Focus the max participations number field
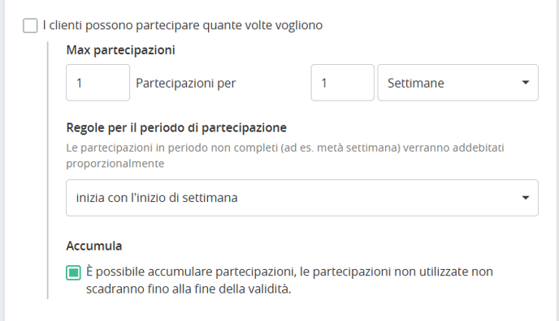 tap(97, 83)
